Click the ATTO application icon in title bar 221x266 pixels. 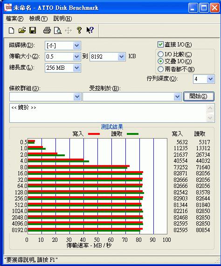point(8,7)
